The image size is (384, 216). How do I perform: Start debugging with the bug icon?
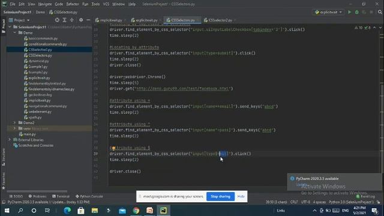357,12
